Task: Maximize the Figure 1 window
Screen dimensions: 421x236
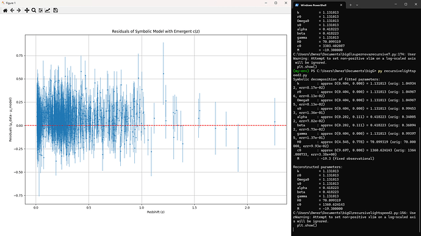Action: pyautogui.click(x=276, y=3)
